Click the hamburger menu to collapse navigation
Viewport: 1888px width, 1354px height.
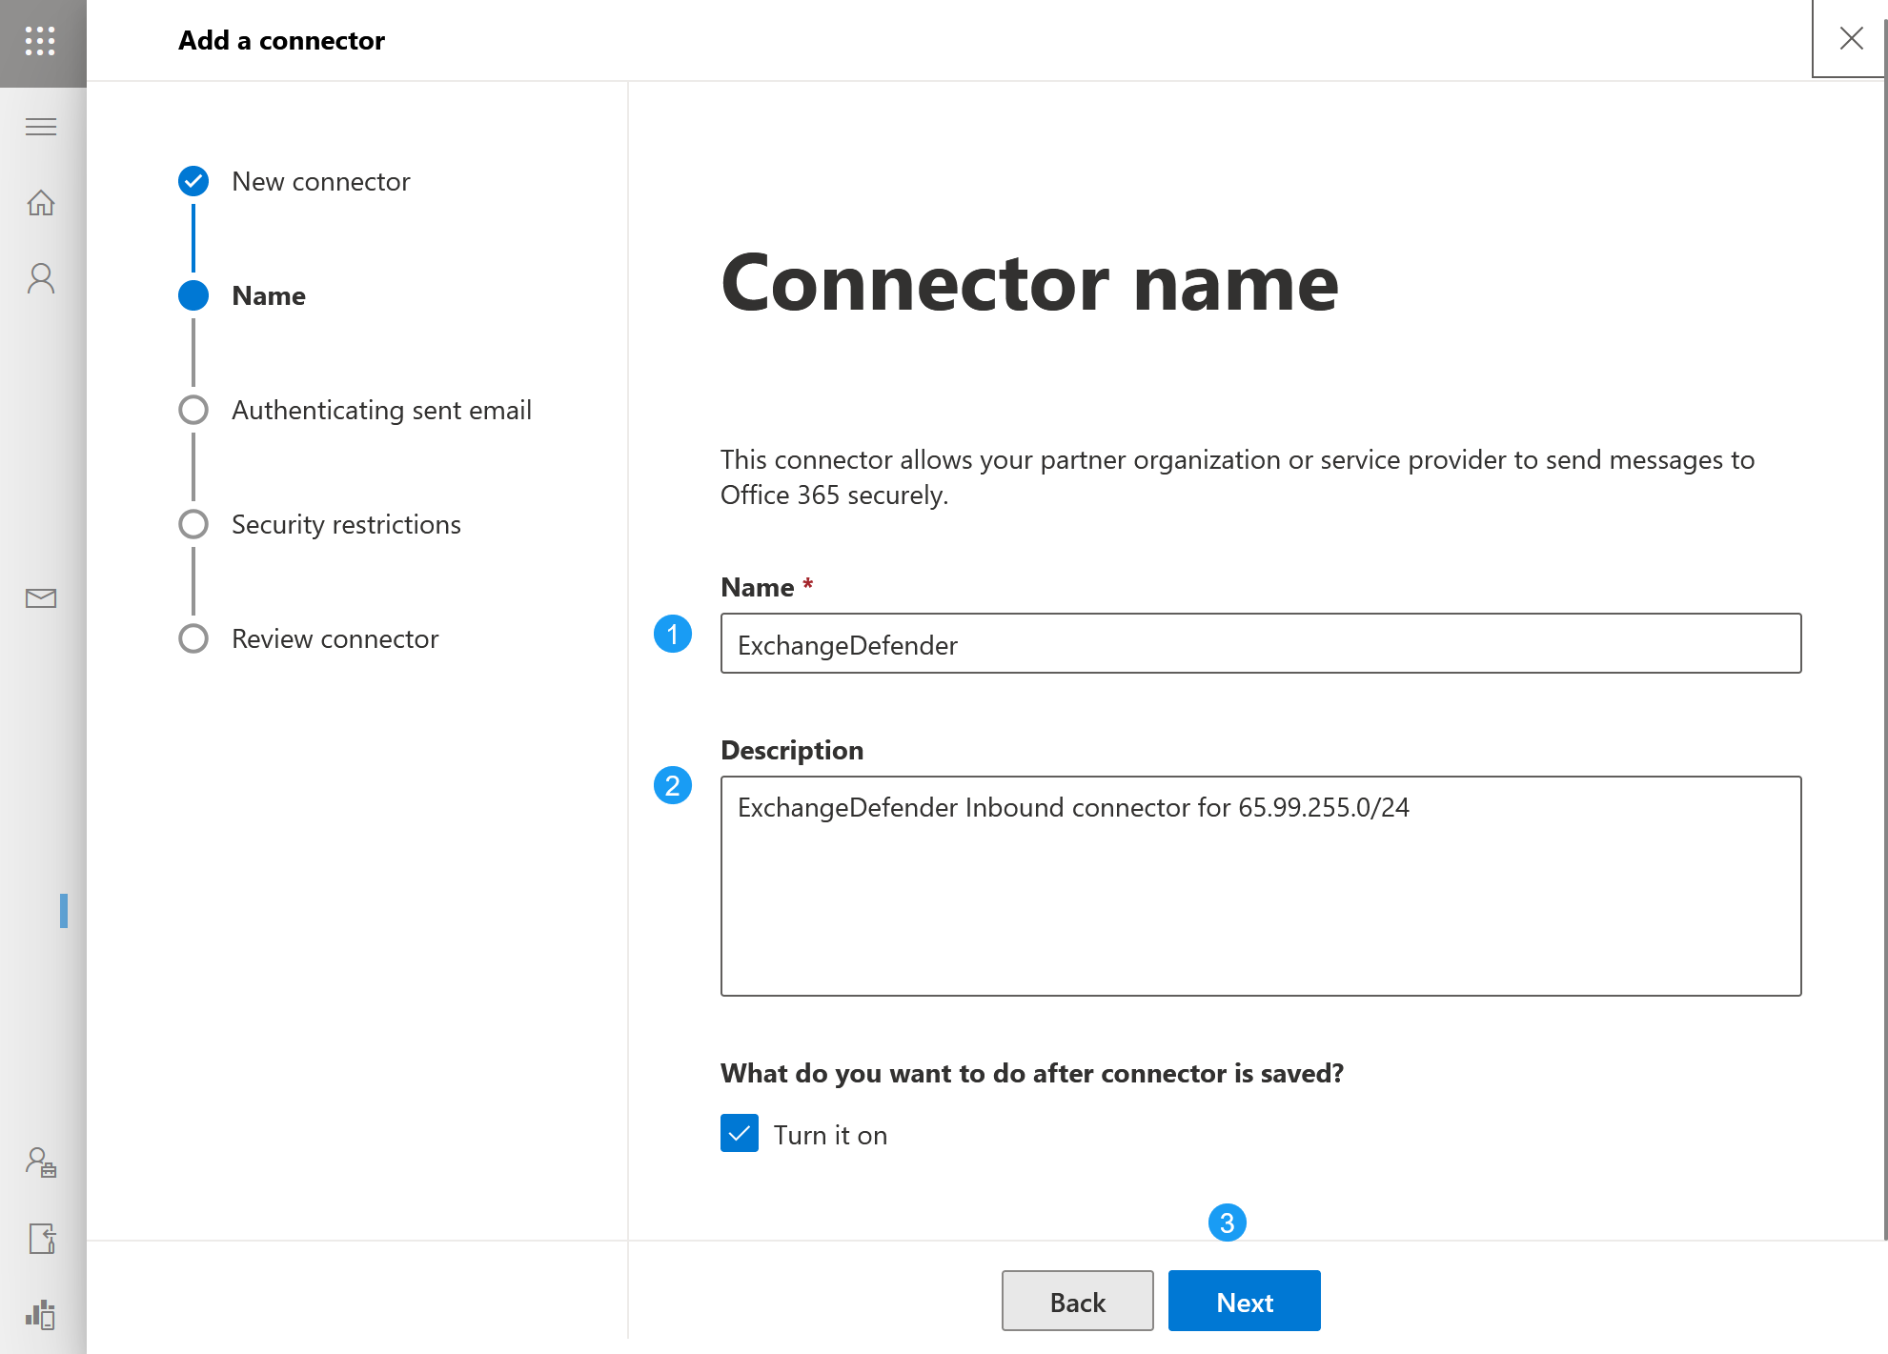[41, 126]
